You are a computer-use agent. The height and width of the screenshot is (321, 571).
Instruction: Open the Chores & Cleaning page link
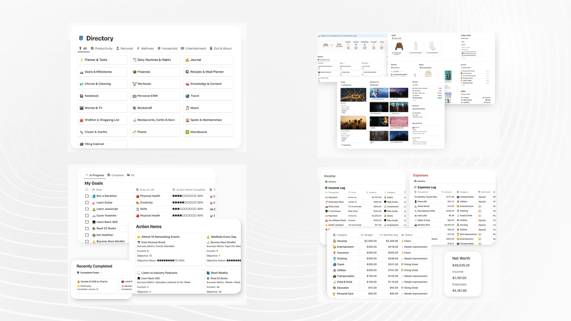tap(102, 84)
